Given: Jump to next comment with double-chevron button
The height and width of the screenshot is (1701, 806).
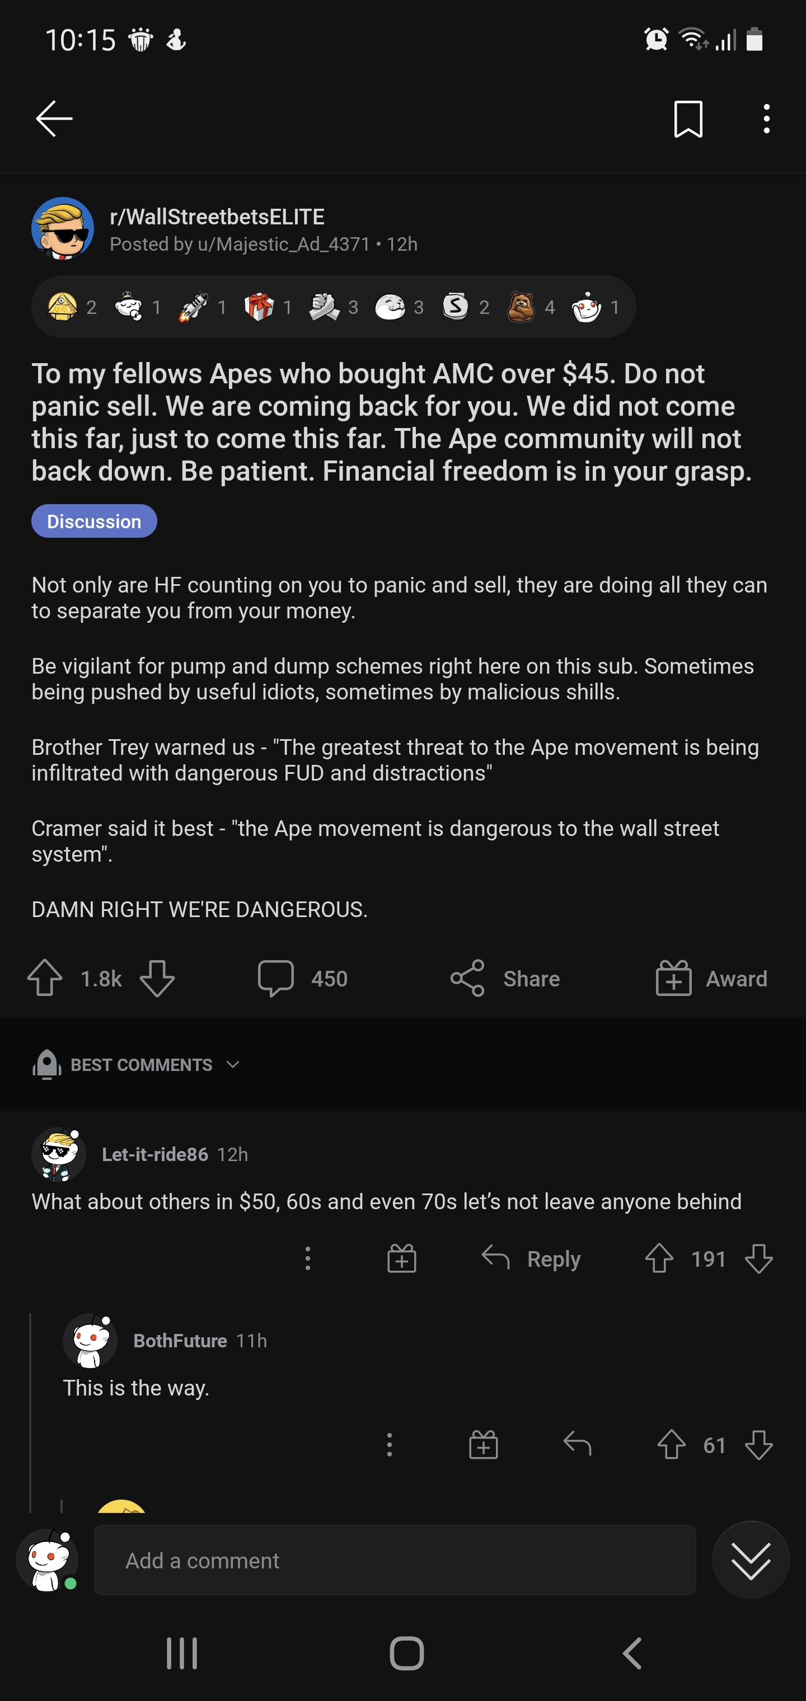Looking at the screenshot, I should pyautogui.click(x=751, y=1559).
